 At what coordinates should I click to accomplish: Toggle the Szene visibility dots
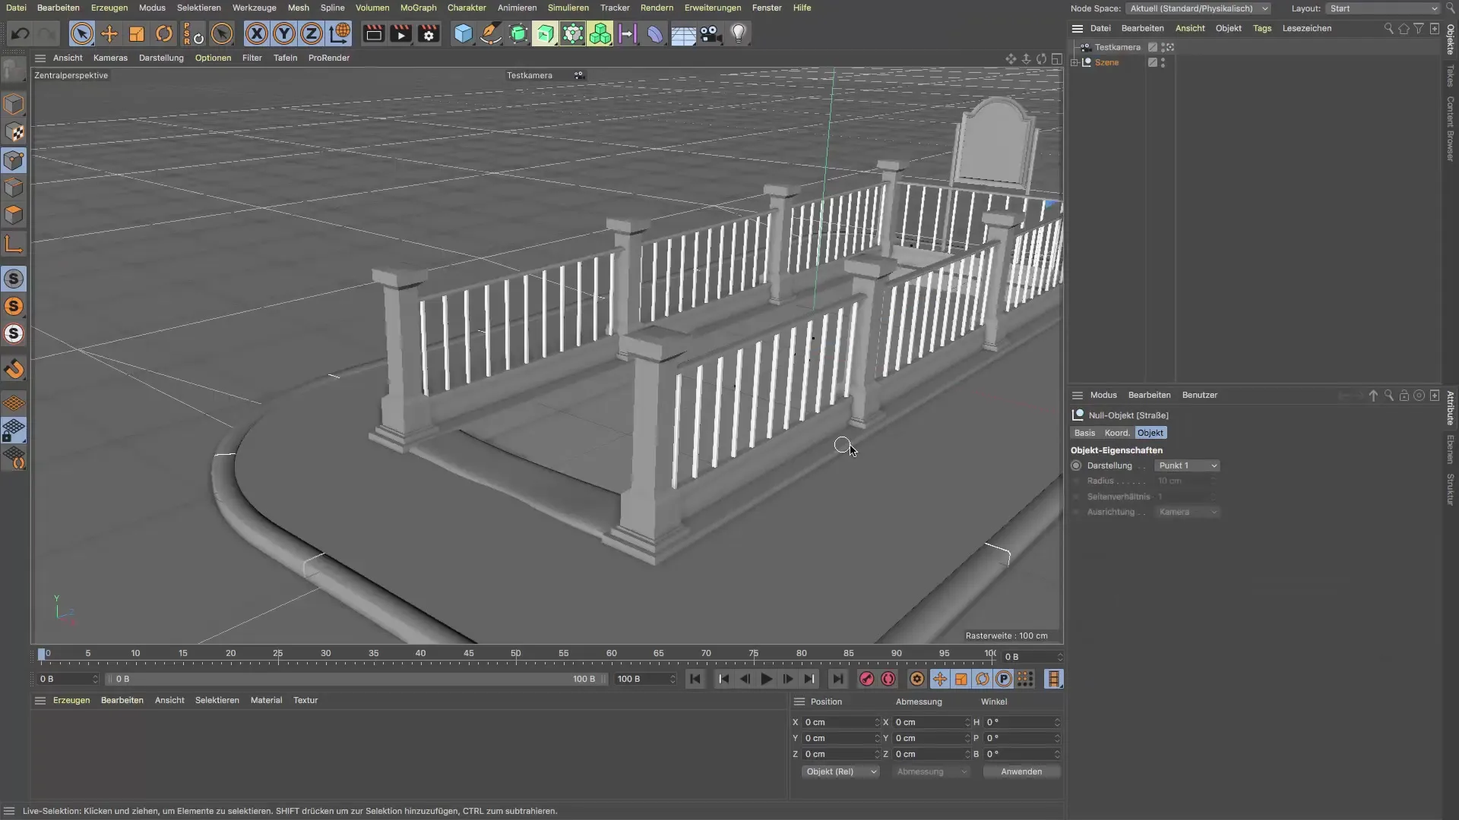[x=1163, y=62]
